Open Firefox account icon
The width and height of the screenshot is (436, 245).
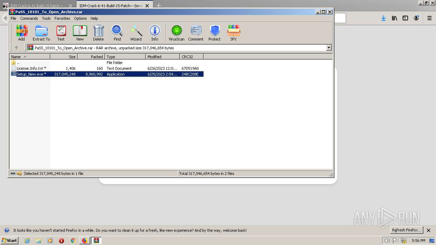pos(416,18)
